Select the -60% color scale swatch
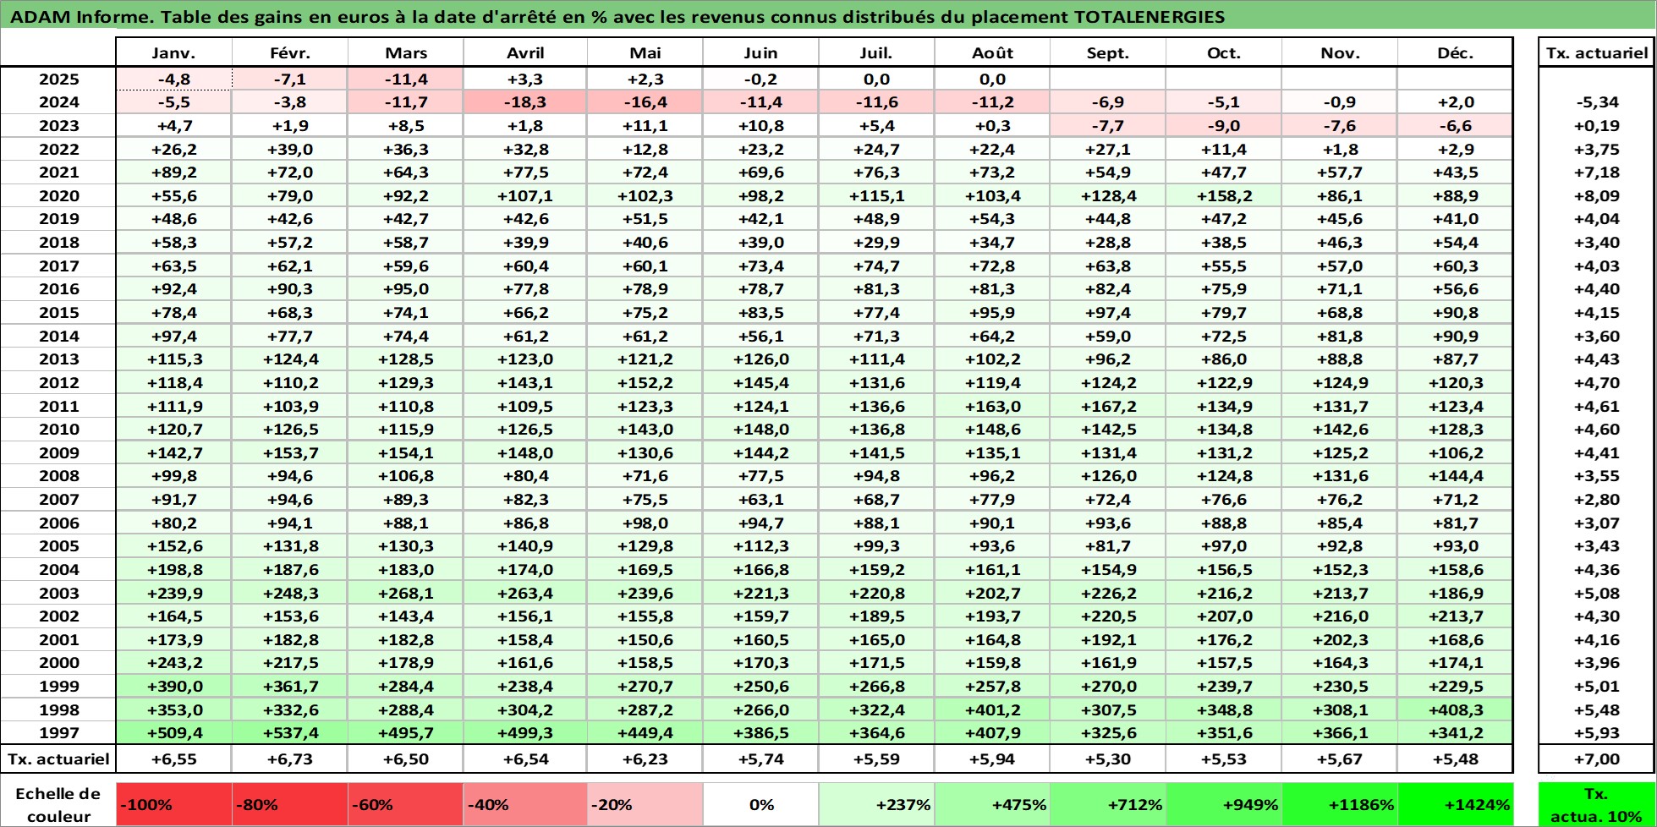This screenshot has width=1657, height=827. pos(406,804)
